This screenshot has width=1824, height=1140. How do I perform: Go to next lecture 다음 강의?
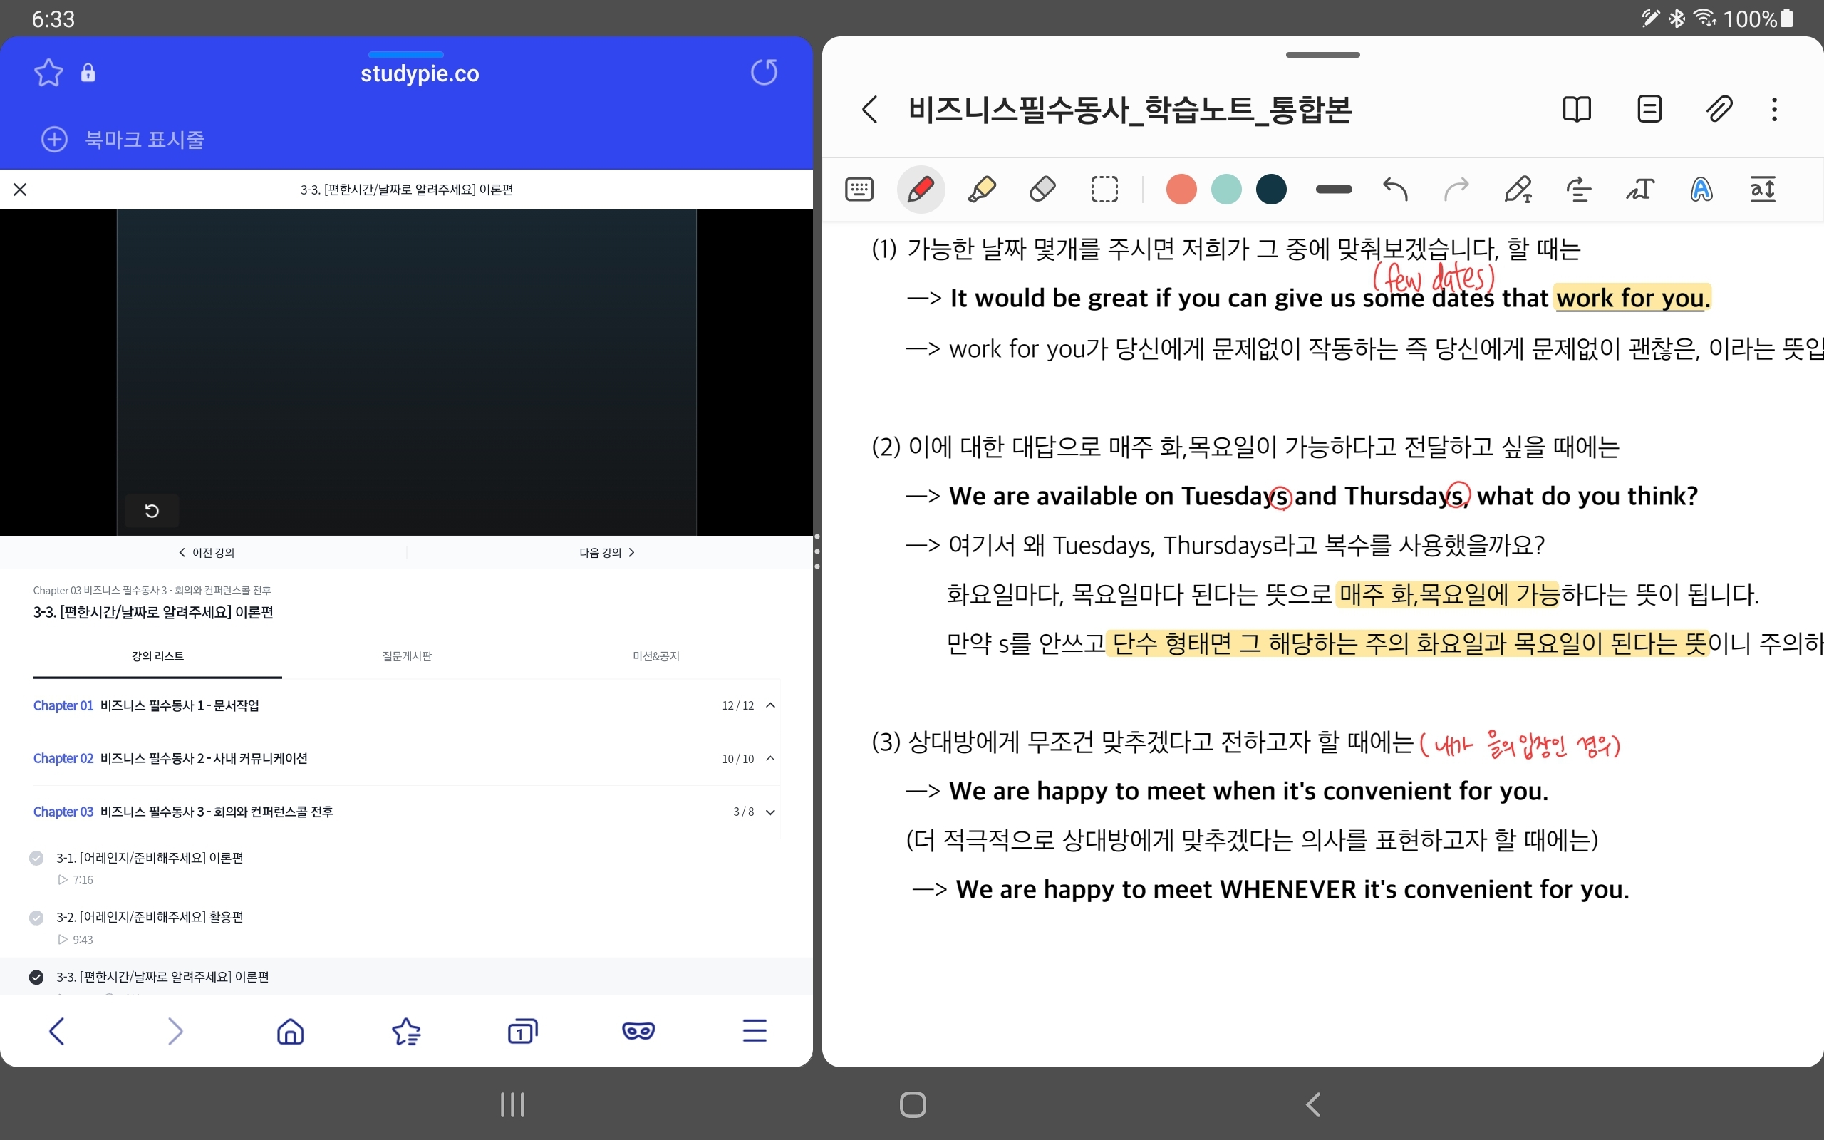(607, 553)
